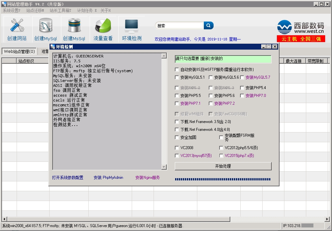The width and height of the screenshot is (332, 231).
Task: Click the 环境检测 dialog title icon
Action: pos(53,47)
